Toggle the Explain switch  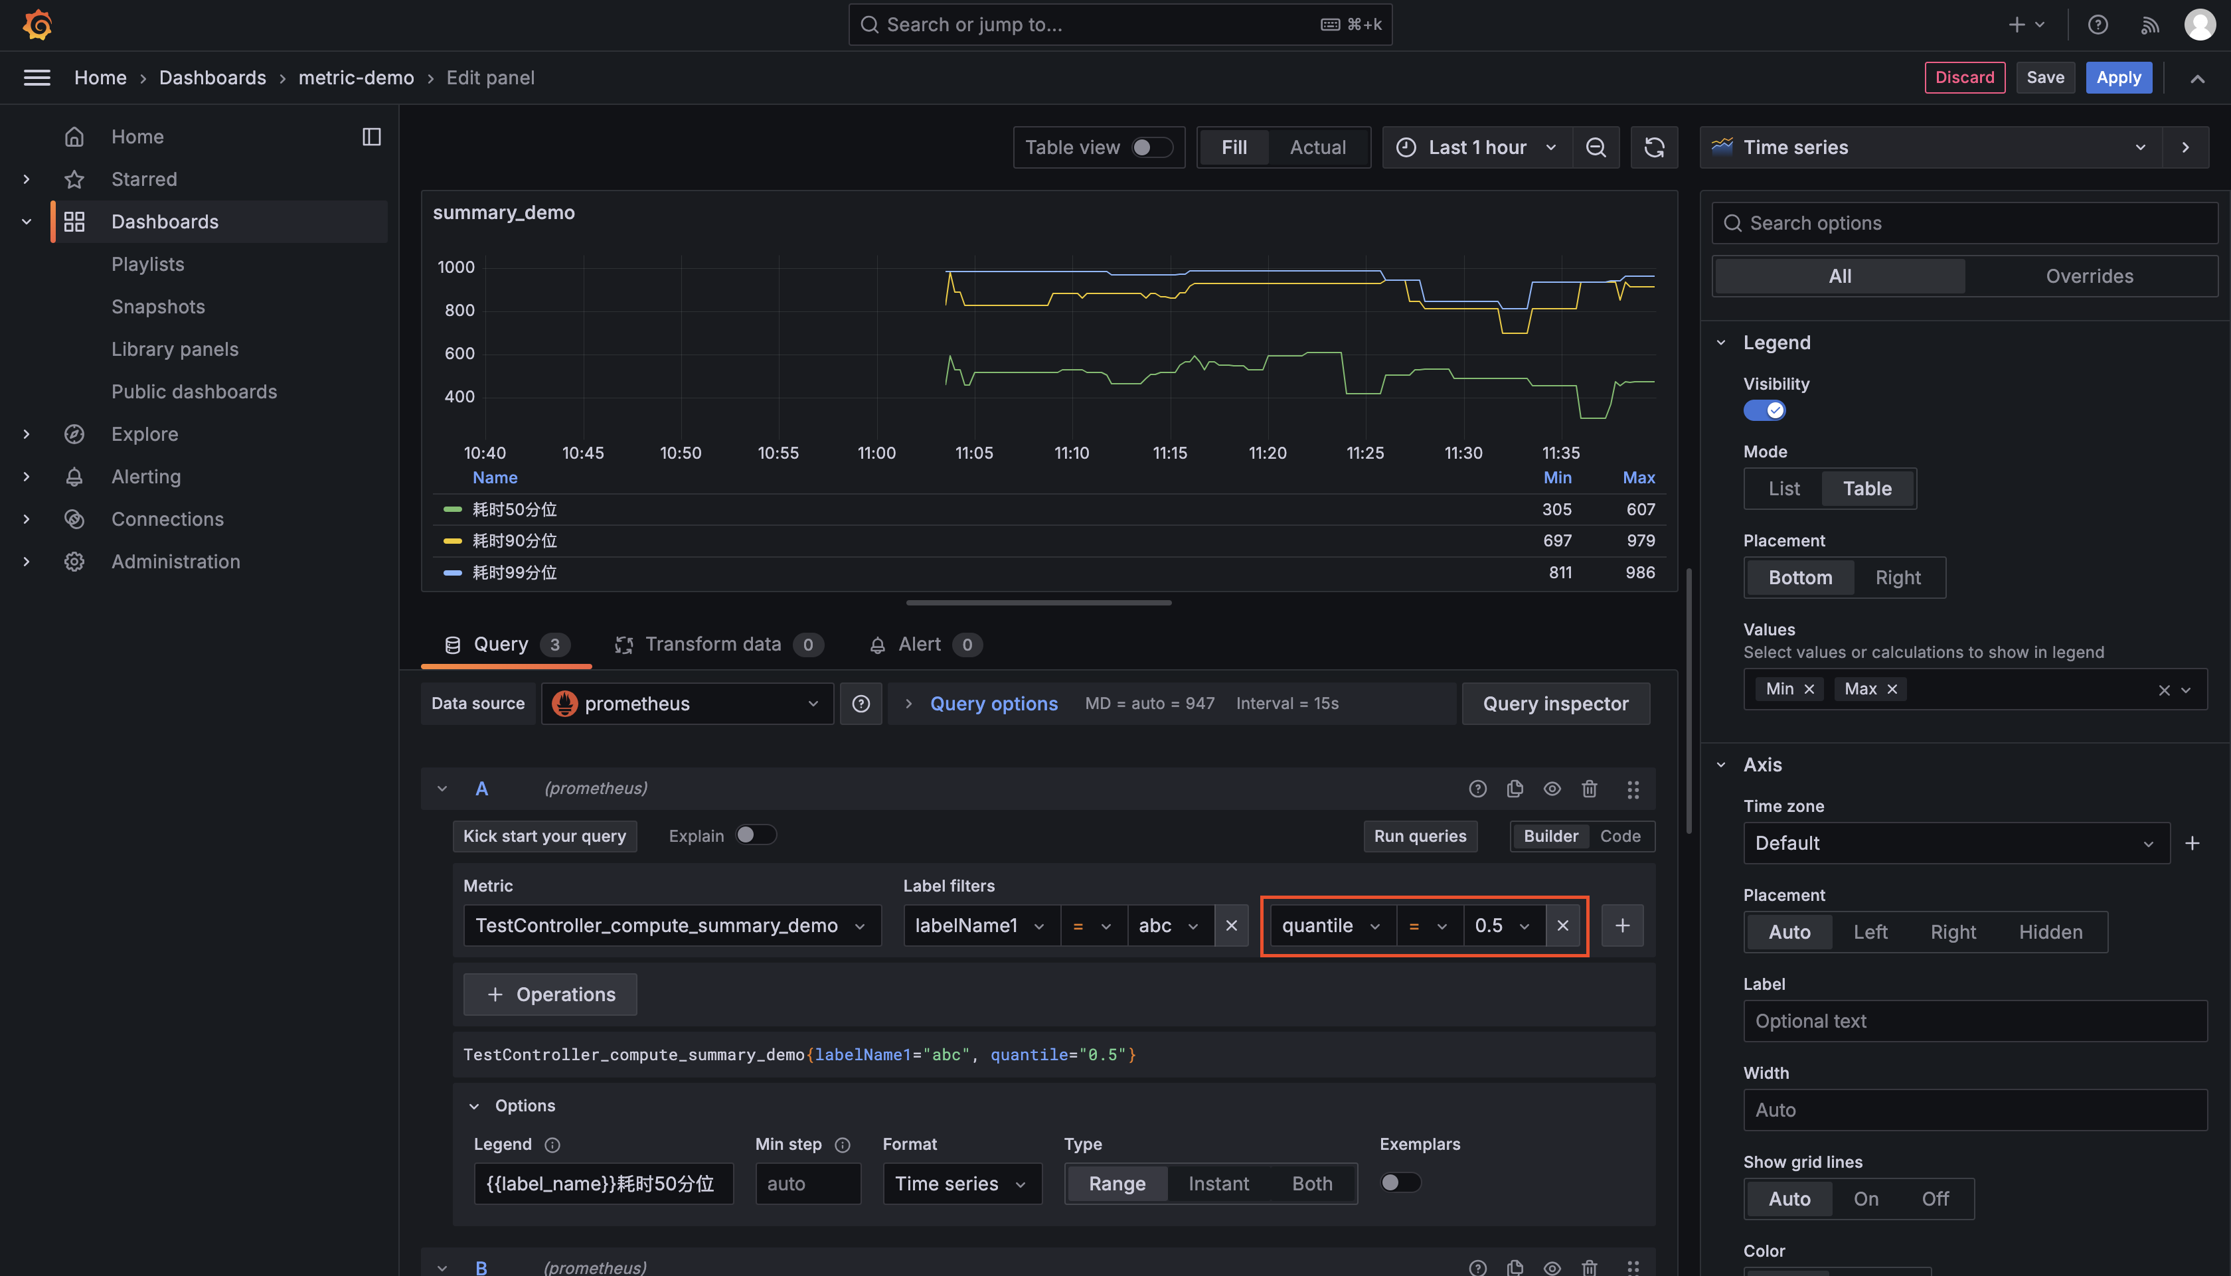(756, 835)
